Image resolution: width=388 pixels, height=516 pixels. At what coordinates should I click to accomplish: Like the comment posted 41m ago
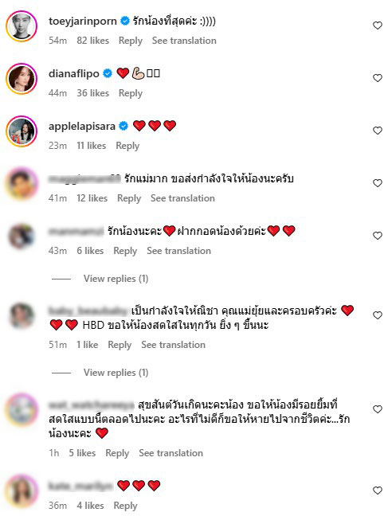click(x=378, y=183)
